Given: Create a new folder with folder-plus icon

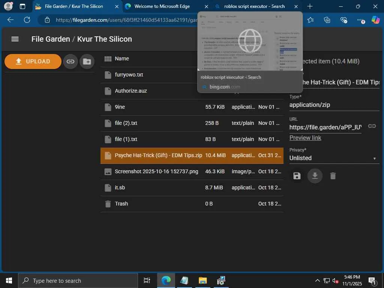Looking at the screenshot, I should [x=87, y=61].
